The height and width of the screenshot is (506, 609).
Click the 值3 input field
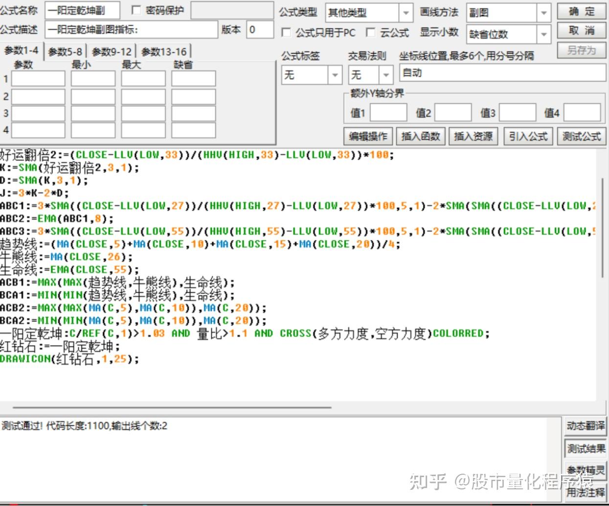pos(518,113)
